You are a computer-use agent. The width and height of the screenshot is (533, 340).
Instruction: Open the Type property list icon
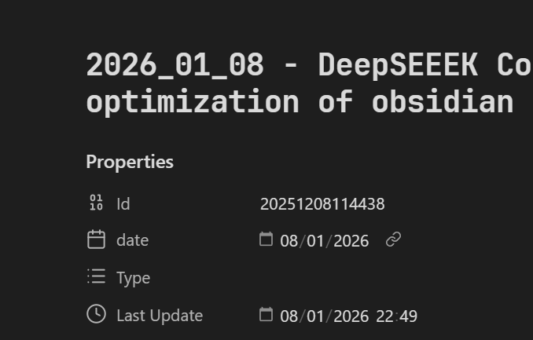(96, 276)
